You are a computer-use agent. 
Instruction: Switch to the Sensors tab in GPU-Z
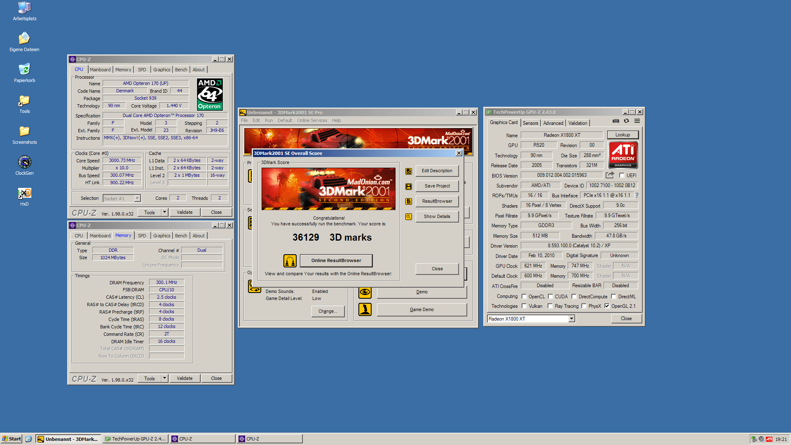tap(530, 123)
